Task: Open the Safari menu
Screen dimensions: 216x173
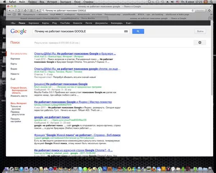Action: tap(13, 2)
